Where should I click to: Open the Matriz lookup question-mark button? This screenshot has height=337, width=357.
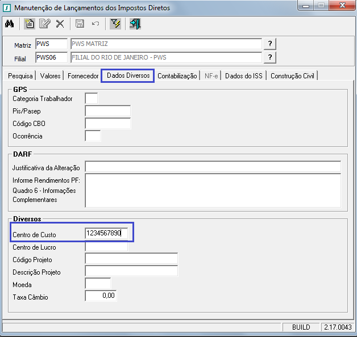tap(269, 44)
